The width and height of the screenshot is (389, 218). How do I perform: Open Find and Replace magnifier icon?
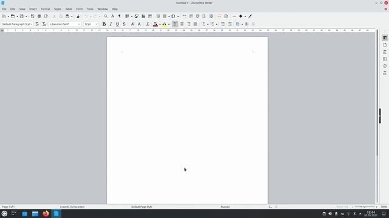(106, 16)
